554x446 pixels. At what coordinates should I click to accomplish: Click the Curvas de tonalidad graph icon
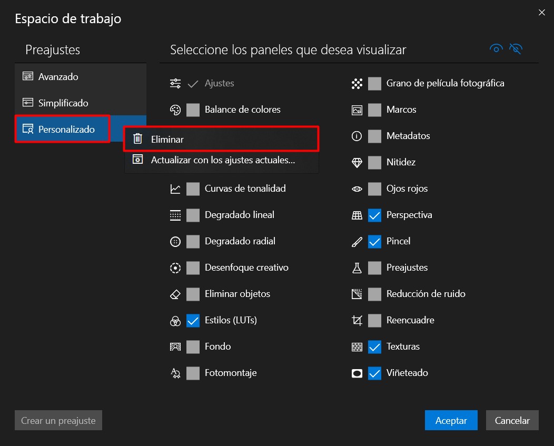[175, 189]
